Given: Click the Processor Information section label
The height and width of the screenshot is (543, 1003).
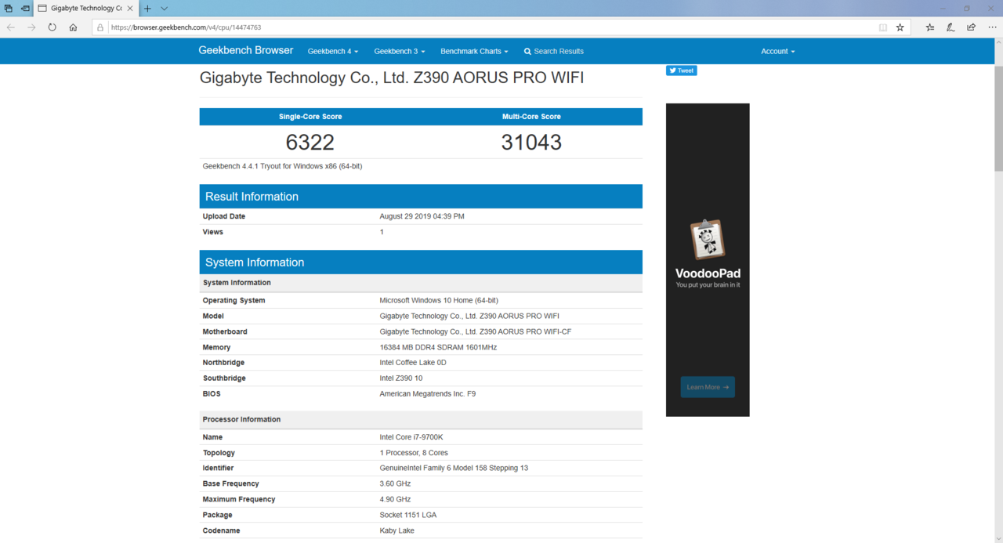Looking at the screenshot, I should click(241, 419).
